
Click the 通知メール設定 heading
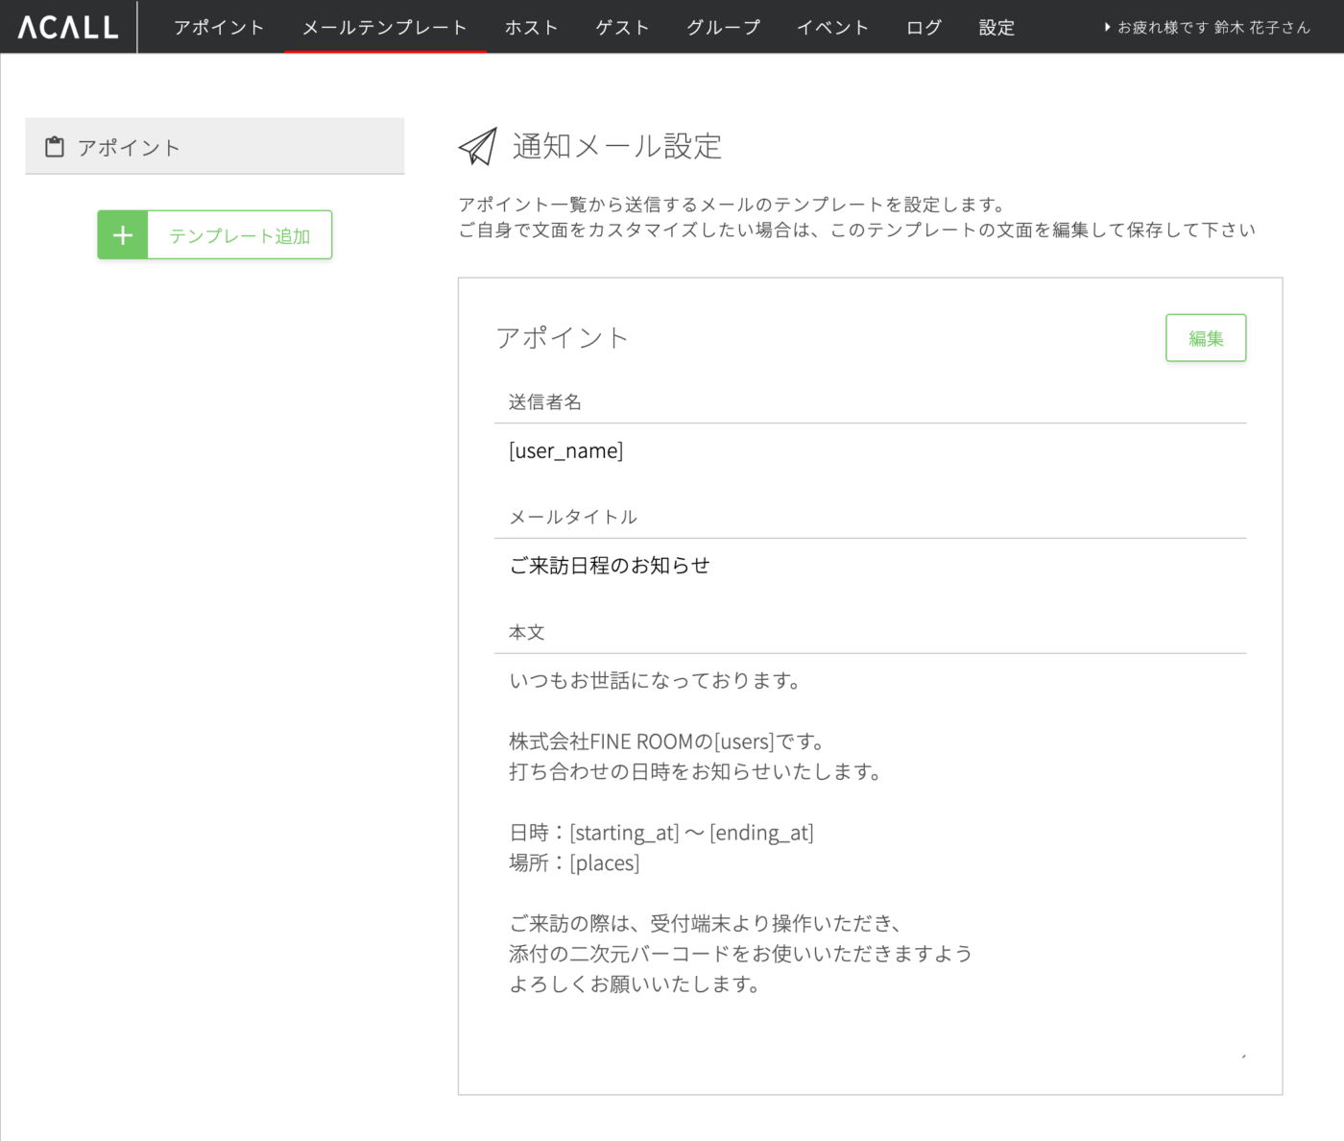[x=616, y=146]
